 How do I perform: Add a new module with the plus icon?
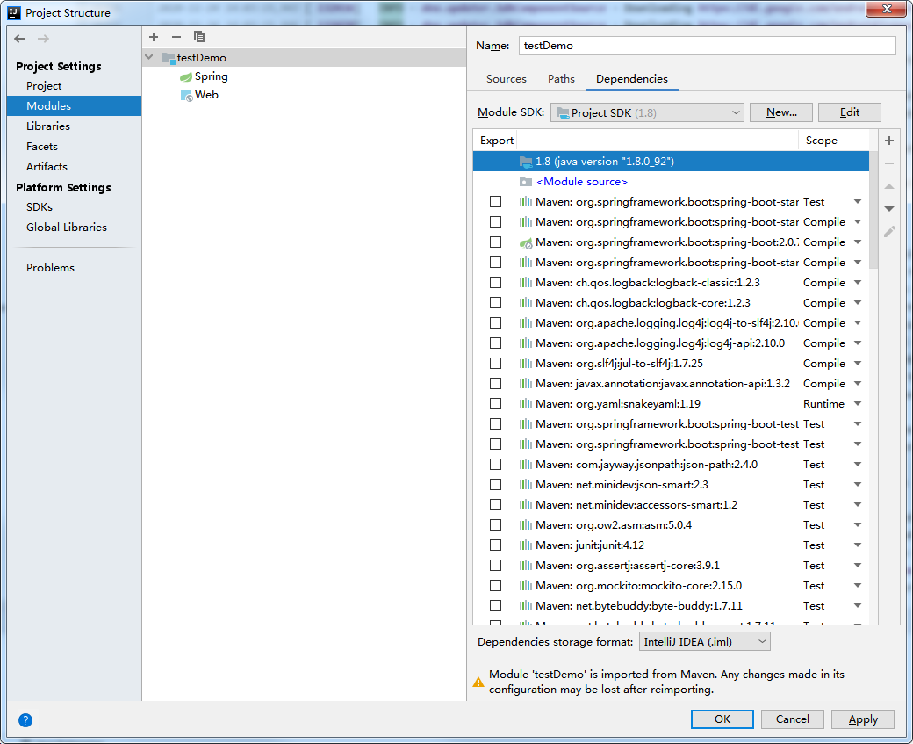click(154, 37)
